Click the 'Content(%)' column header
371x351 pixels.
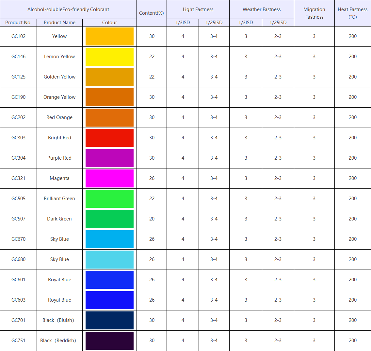pyautogui.click(x=152, y=13)
